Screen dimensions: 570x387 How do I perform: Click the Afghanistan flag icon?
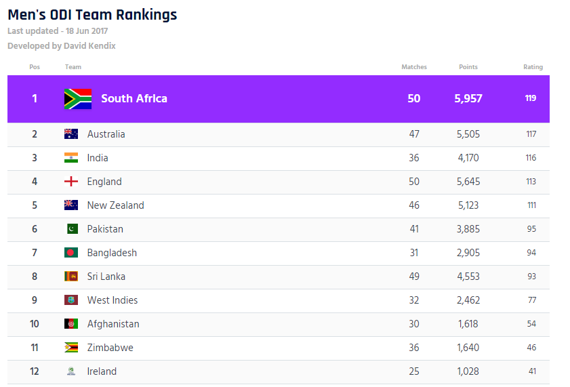click(x=71, y=324)
